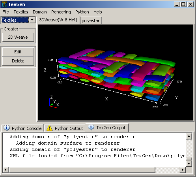Click the Edit button

[18, 52]
